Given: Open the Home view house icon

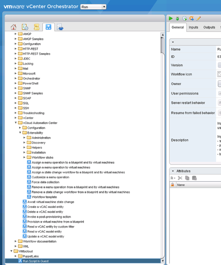Looking at the screenshot, I should [13, 27].
